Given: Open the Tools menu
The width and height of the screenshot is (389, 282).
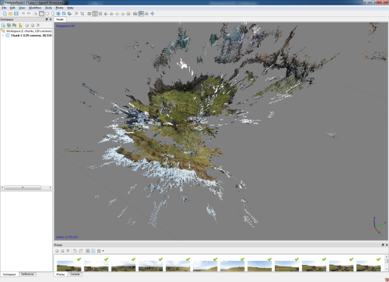Looking at the screenshot, I should pyautogui.click(x=49, y=8).
